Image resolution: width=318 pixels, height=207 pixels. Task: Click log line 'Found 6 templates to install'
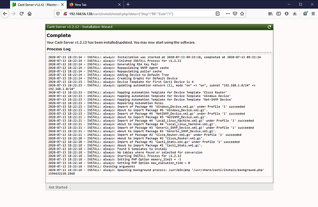click(107, 149)
